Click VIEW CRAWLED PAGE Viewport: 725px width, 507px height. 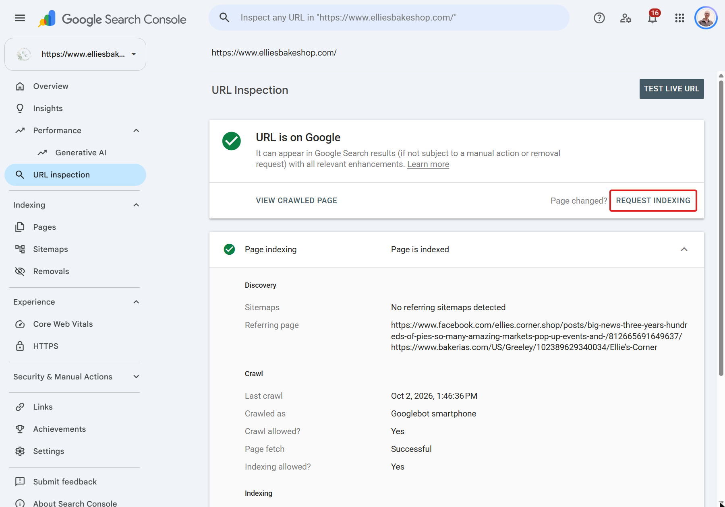(x=296, y=200)
